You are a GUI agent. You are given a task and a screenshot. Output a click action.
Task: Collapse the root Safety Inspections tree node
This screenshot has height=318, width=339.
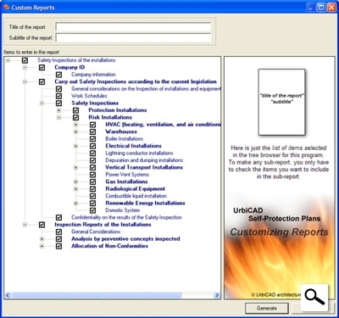tap(8, 60)
